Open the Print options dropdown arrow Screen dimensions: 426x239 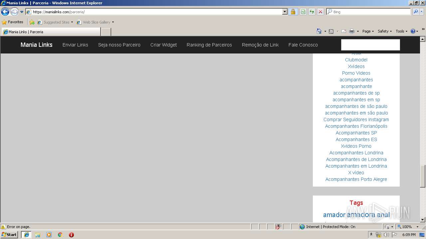(x=358, y=31)
